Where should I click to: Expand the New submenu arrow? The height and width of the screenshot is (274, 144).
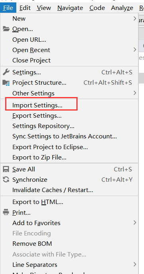point(135,19)
